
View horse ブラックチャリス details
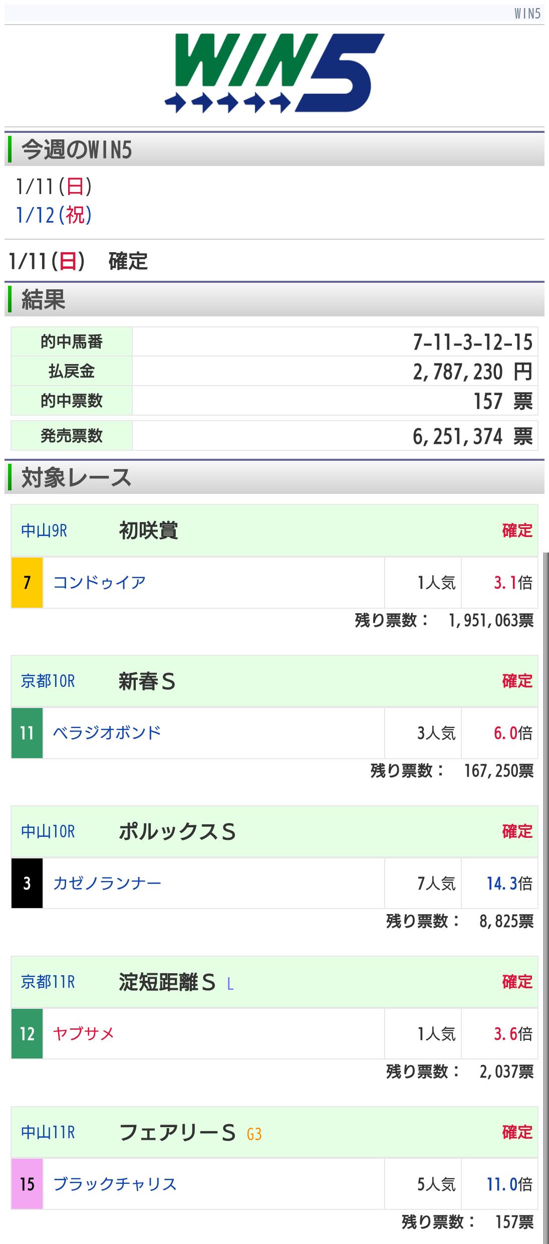click(x=115, y=1184)
